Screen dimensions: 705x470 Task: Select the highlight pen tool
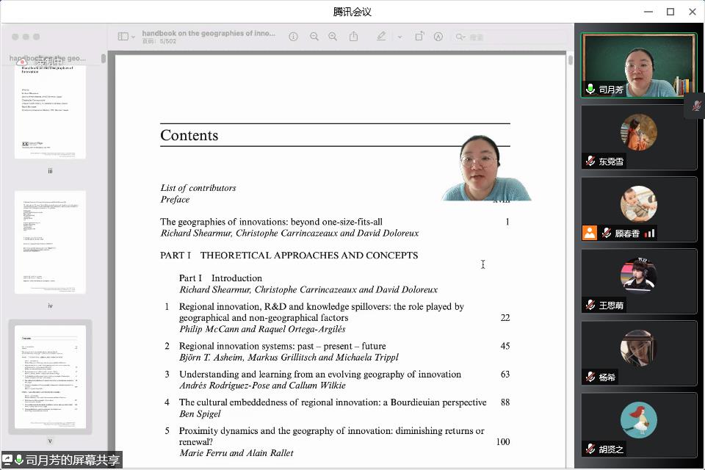pyautogui.click(x=381, y=37)
